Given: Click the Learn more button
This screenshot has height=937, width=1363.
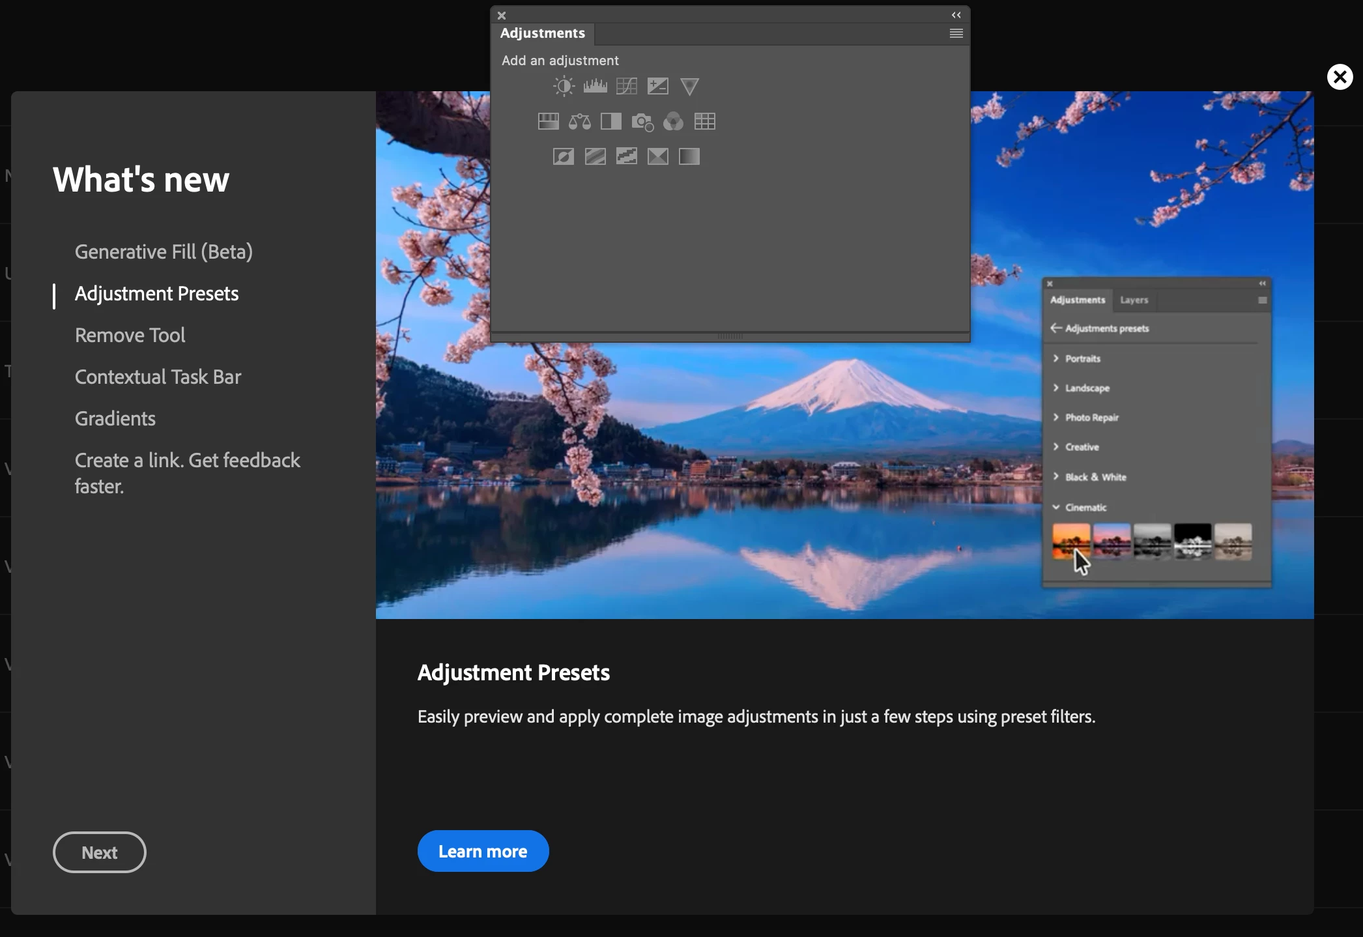Looking at the screenshot, I should [x=483, y=851].
